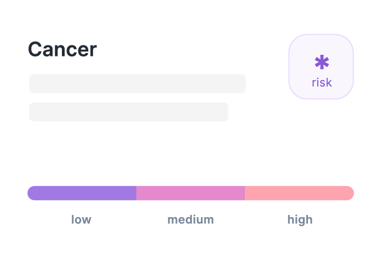Click the lavender badge area above the asterisk
The width and height of the screenshot is (383, 261).
321,45
